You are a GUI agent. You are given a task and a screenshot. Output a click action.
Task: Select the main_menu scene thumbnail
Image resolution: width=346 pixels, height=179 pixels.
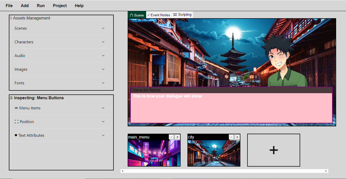[154, 153]
